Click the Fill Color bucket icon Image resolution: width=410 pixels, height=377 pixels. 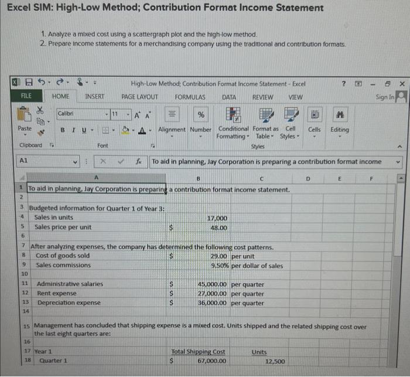coord(126,130)
